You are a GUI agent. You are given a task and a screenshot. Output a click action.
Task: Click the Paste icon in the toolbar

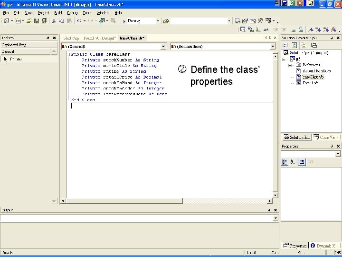[x=69, y=21]
